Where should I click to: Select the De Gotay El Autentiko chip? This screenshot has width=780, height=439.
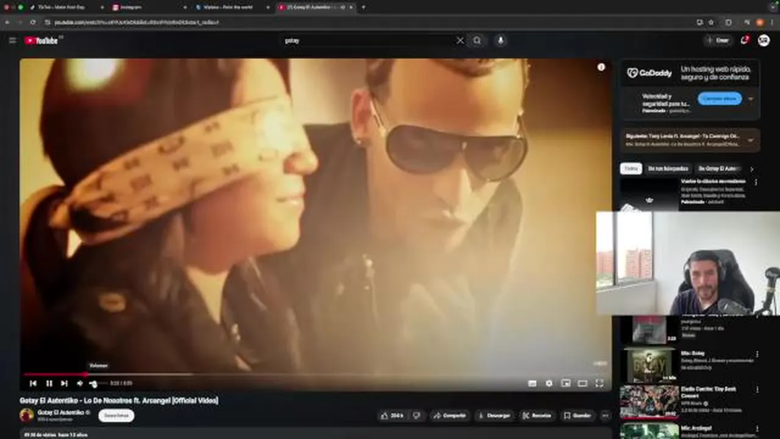[718, 168]
